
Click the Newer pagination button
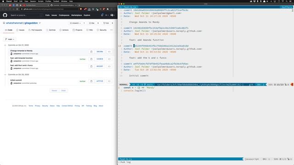54,91
